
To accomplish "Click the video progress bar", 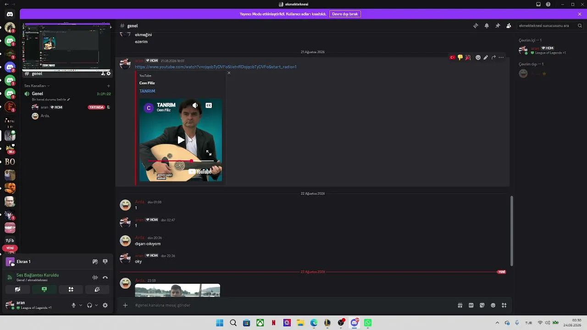I will 181,161.
